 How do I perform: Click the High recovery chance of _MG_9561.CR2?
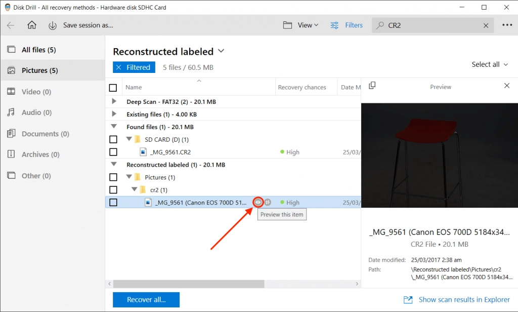point(290,152)
